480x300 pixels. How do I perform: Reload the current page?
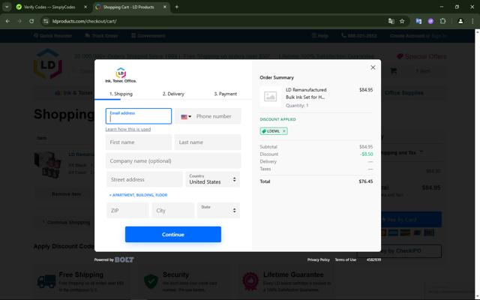coord(31,21)
